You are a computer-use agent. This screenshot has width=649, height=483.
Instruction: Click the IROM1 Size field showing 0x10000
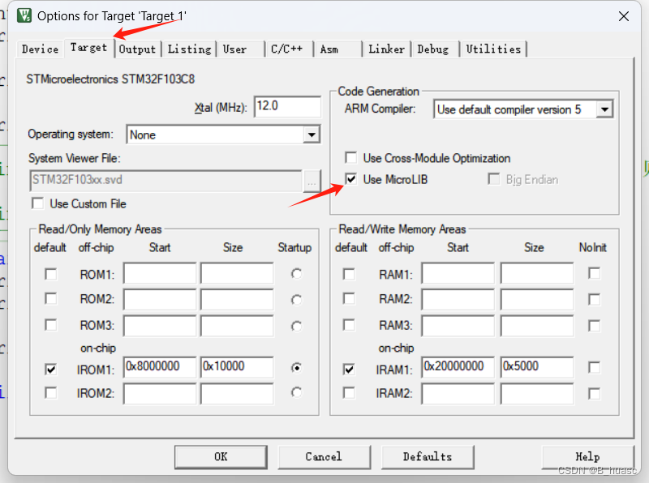237,367
